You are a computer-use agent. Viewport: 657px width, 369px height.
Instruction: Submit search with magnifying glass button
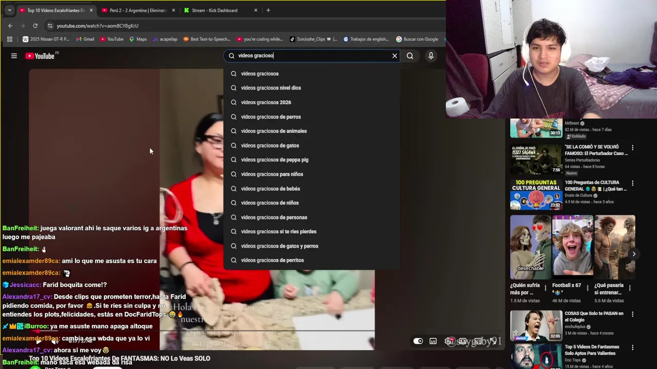coord(410,56)
